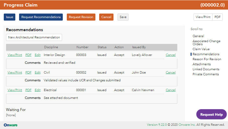Image resolution: width=228 pixels, height=129 pixels.
Task: Click the Request Revision button
Action: [x=81, y=17]
